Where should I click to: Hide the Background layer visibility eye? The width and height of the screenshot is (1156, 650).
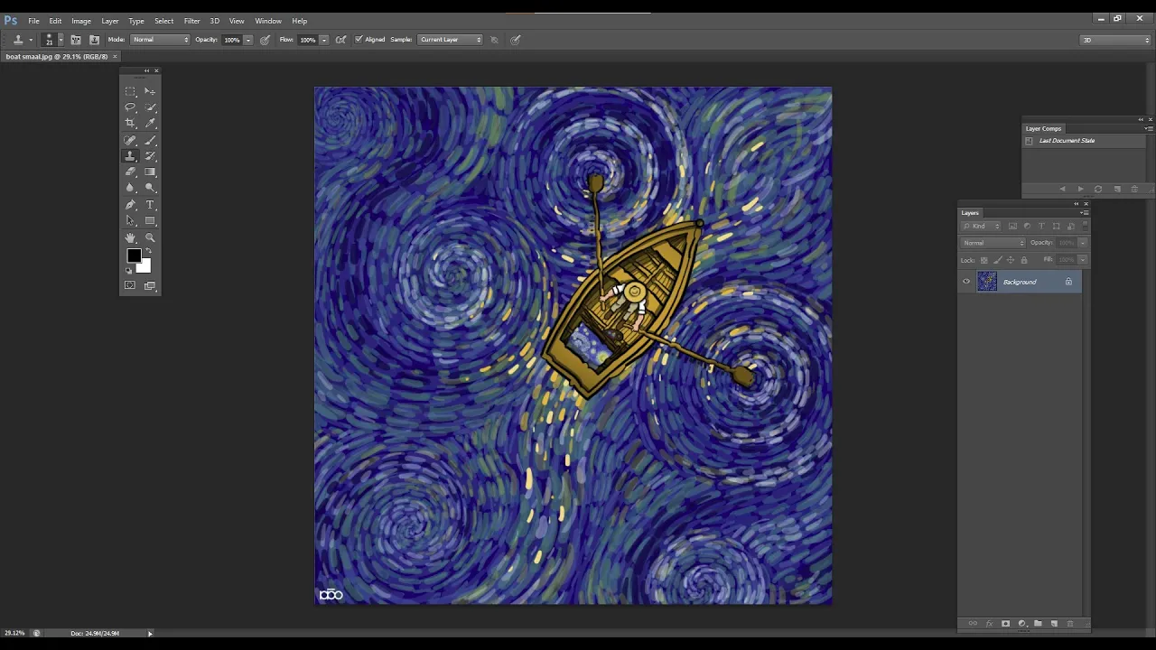(966, 282)
